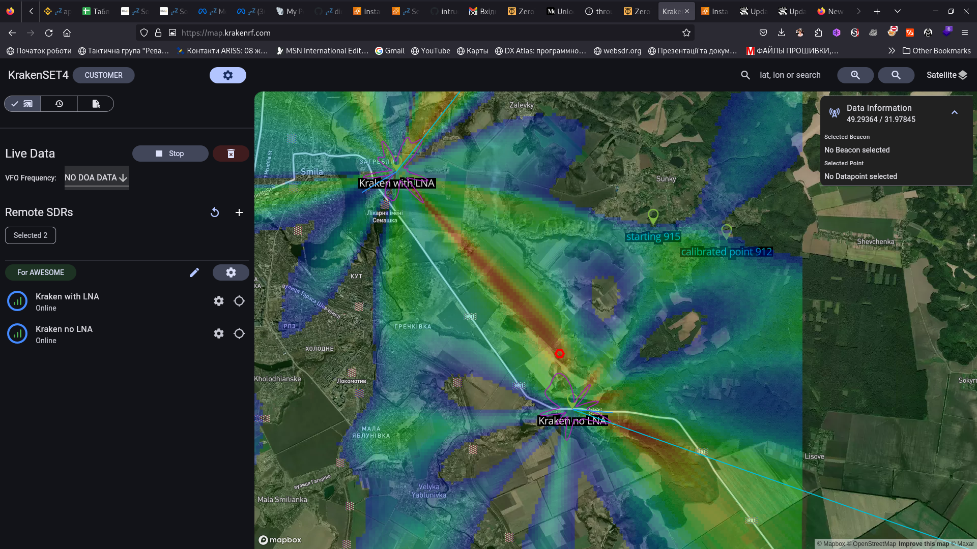Reload the page in Firefox
The image size is (977, 549).
pos(49,33)
